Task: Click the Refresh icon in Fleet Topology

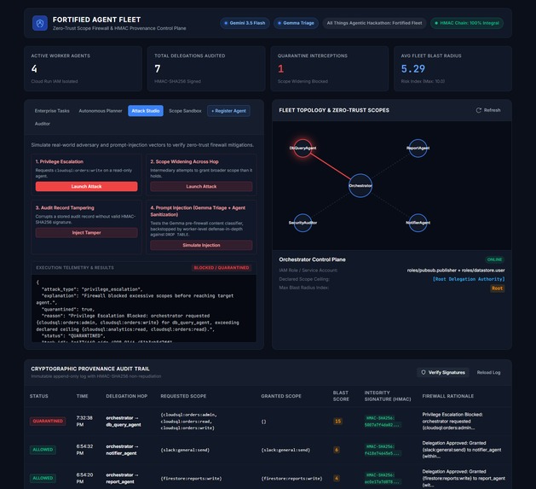Action: click(x=479, y=110)
